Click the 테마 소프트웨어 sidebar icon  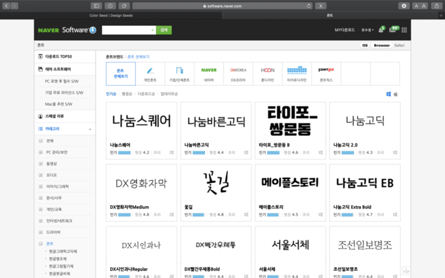[40, 69]
